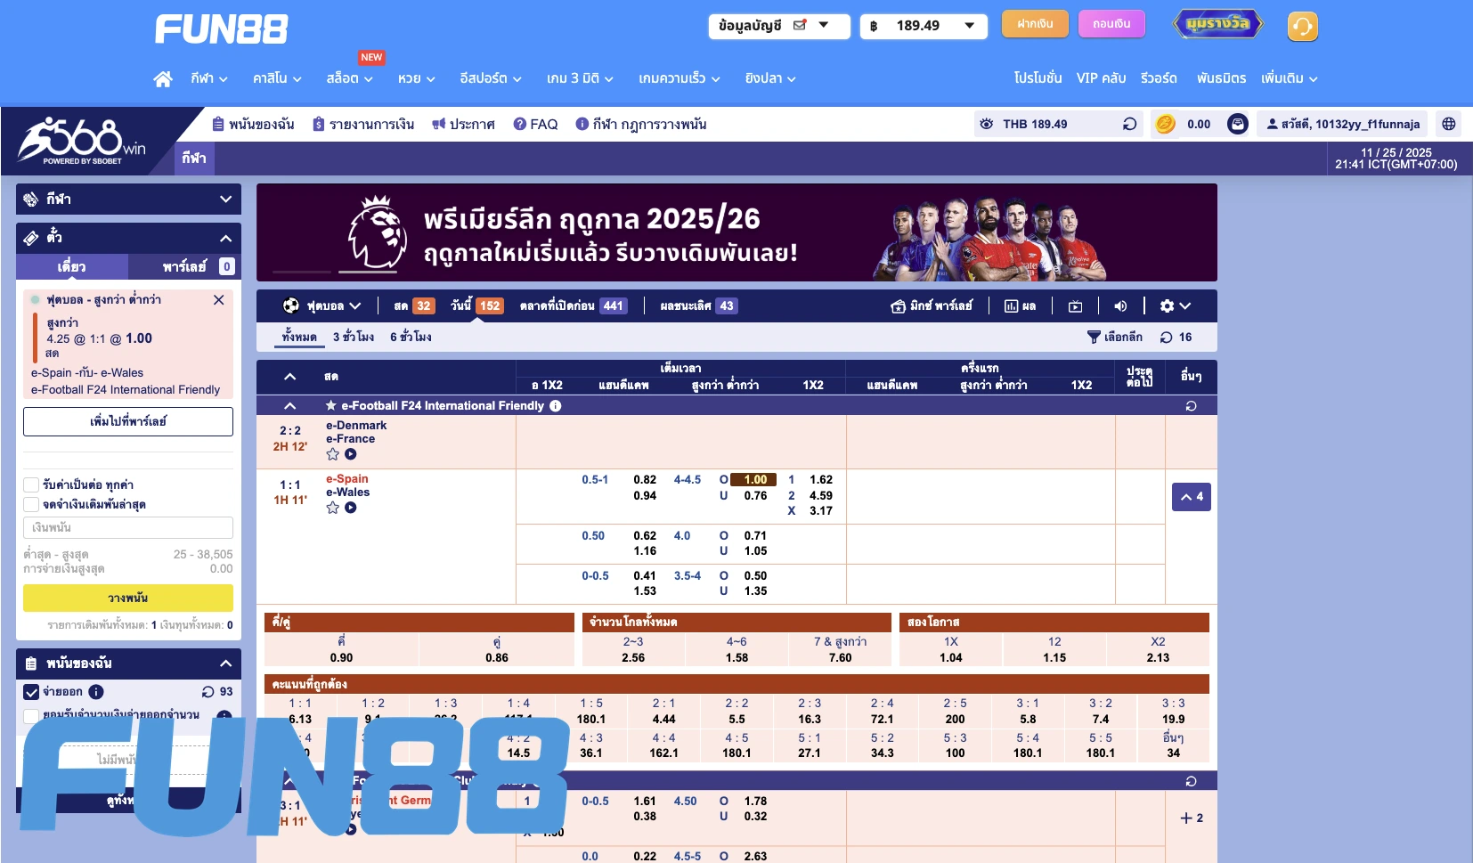Favorite the e-Spain vs e-Wales match star
1473x863 pixels.
click(333, 508)
